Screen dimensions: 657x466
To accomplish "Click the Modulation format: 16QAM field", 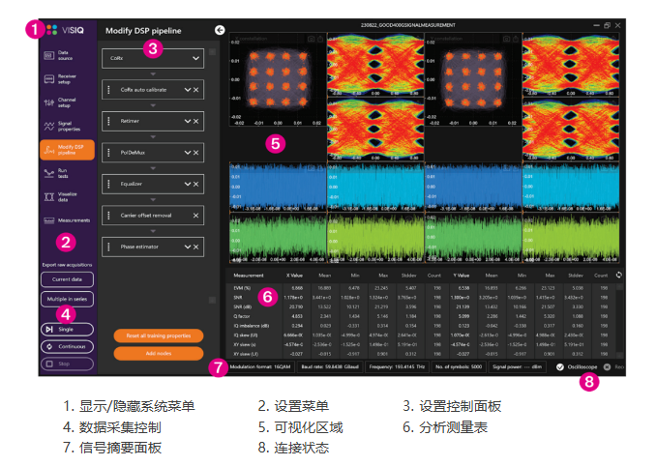I will pyautogui.click(x=260, y=366).
